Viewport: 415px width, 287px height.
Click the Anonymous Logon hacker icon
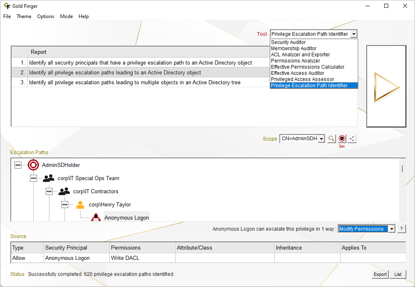96,218
